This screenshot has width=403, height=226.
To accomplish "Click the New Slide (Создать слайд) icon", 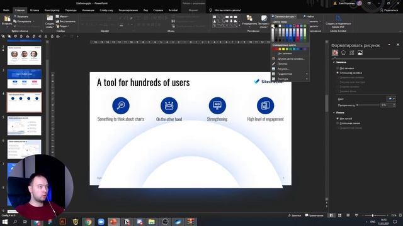I will pos(50,18).
